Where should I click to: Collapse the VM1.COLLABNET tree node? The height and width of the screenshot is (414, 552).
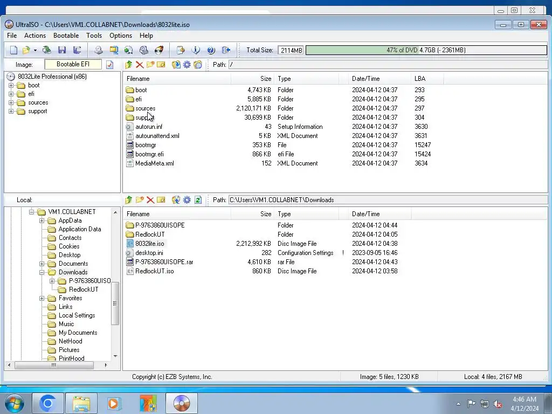pyautogui.click(x=31, y=212)
